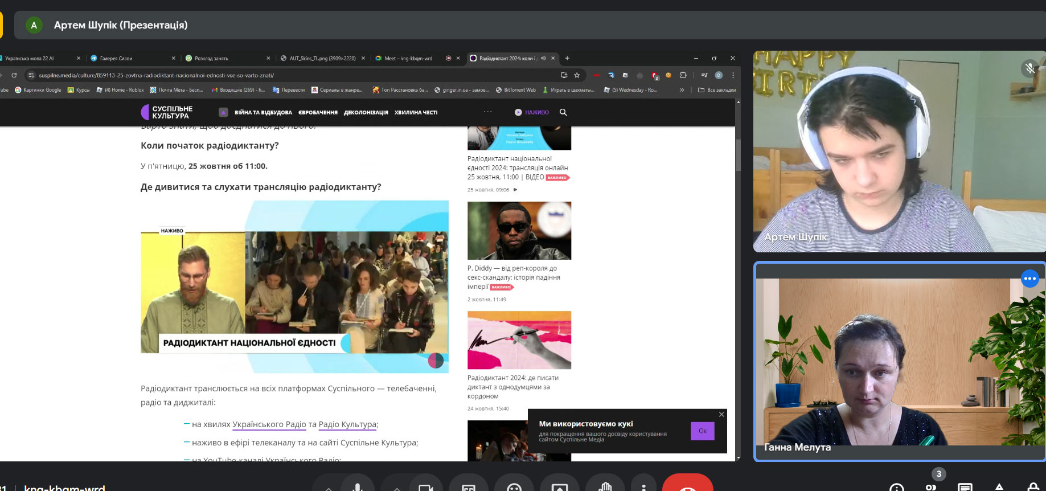Click the round floating button on video image
Image resolution: width=1046 pixels, height=491 pixels.
[436, 361]
